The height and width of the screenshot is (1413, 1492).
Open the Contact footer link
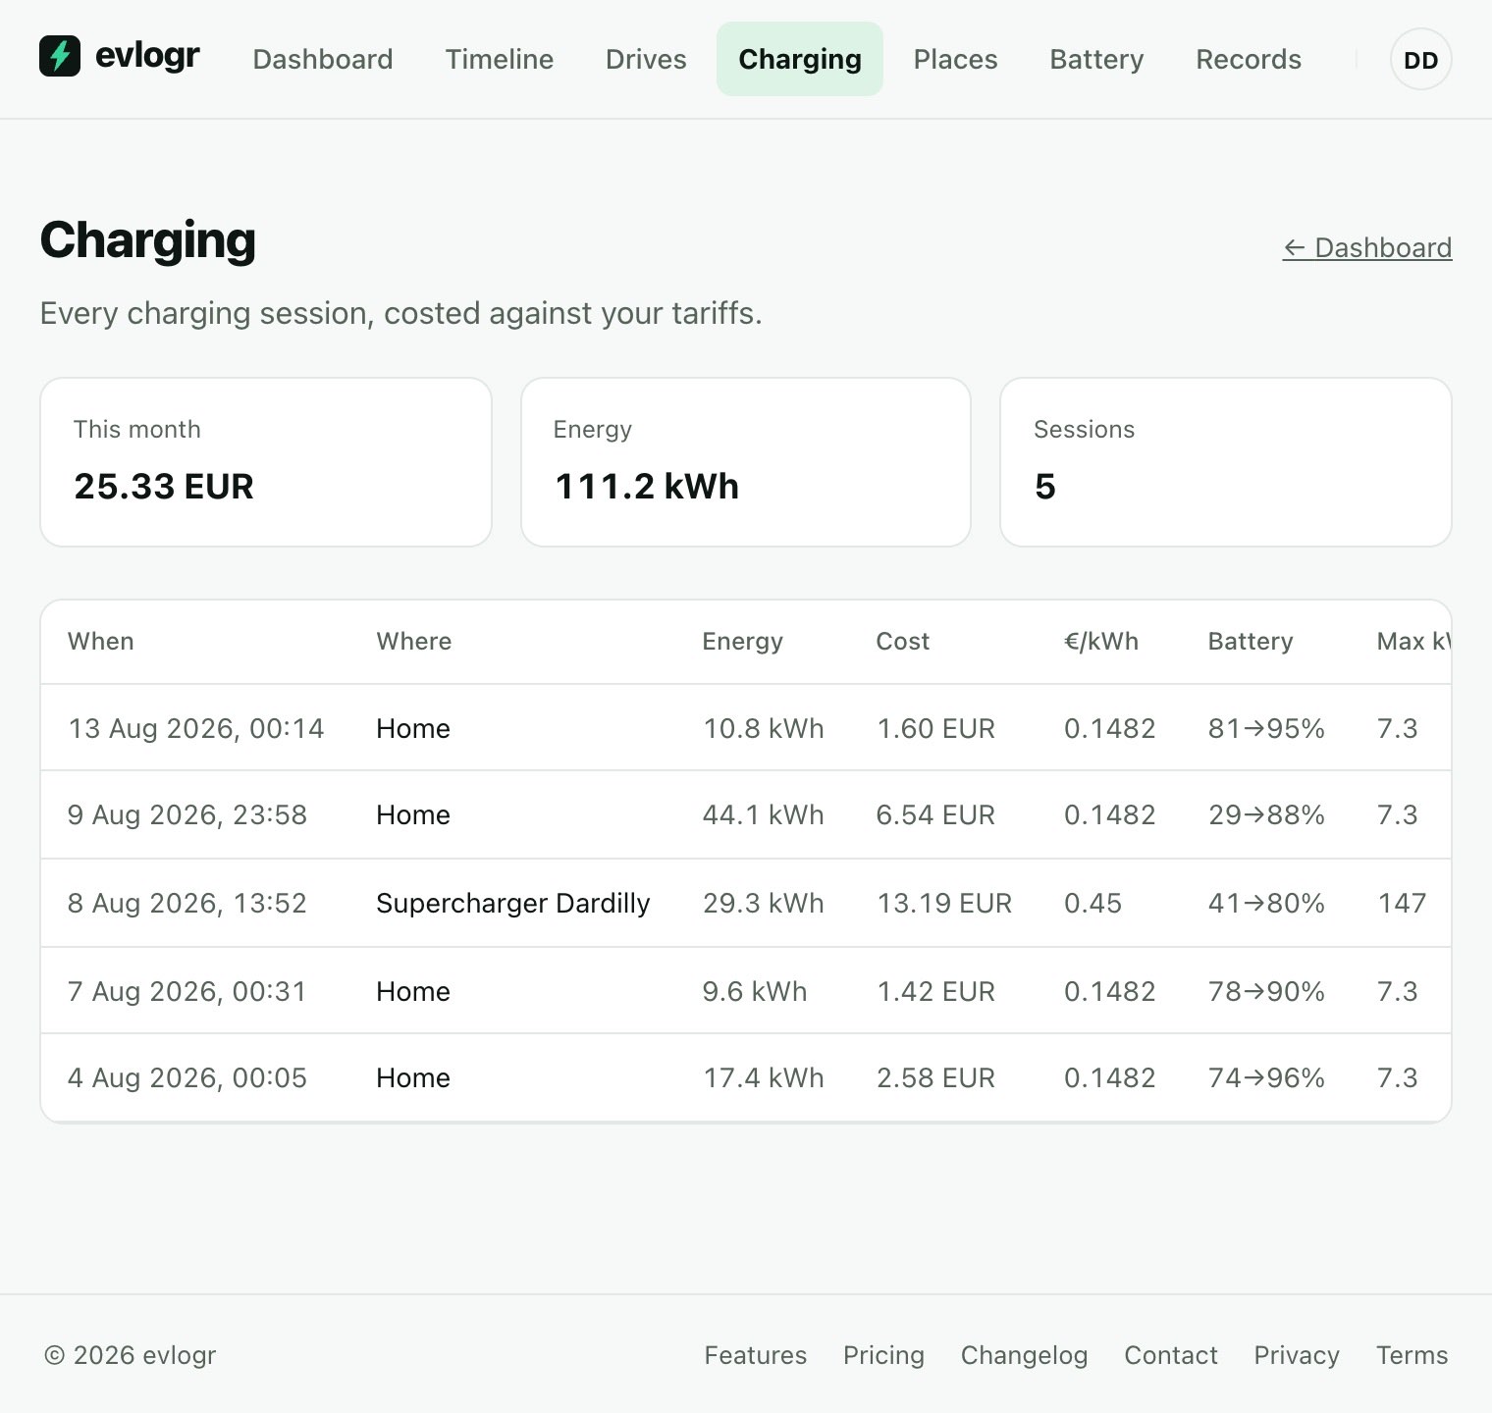1170,1355
